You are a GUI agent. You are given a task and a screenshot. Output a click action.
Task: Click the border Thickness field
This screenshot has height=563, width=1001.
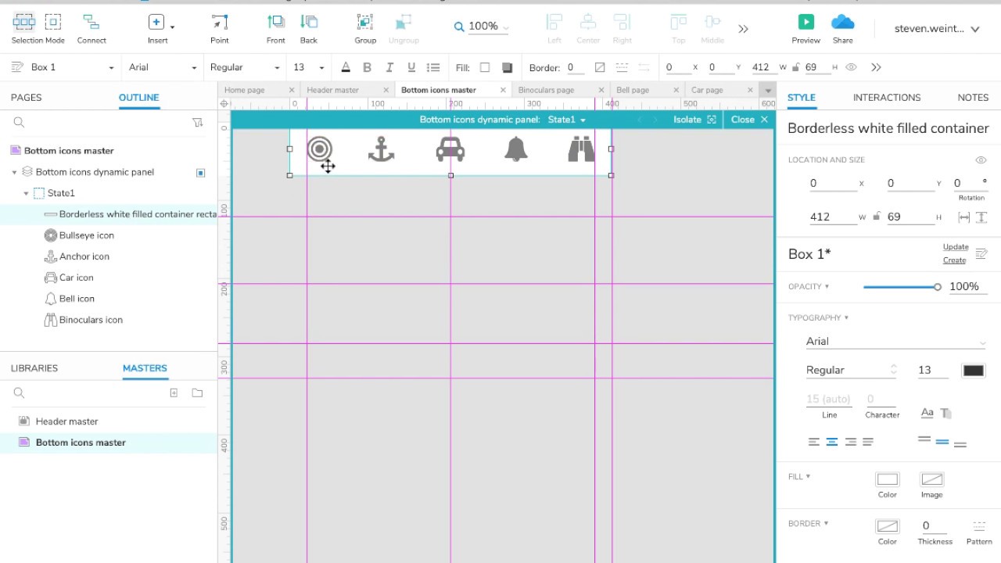[x=935, y=526]
